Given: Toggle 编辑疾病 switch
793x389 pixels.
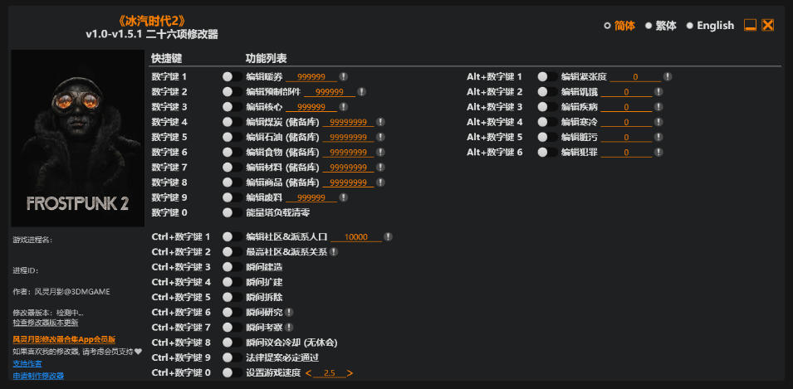Looking at the screenshot, I should 548,107.
